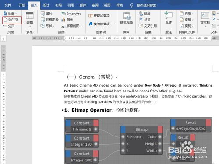Click the 操作说明搜索 search box

[146, 6]
